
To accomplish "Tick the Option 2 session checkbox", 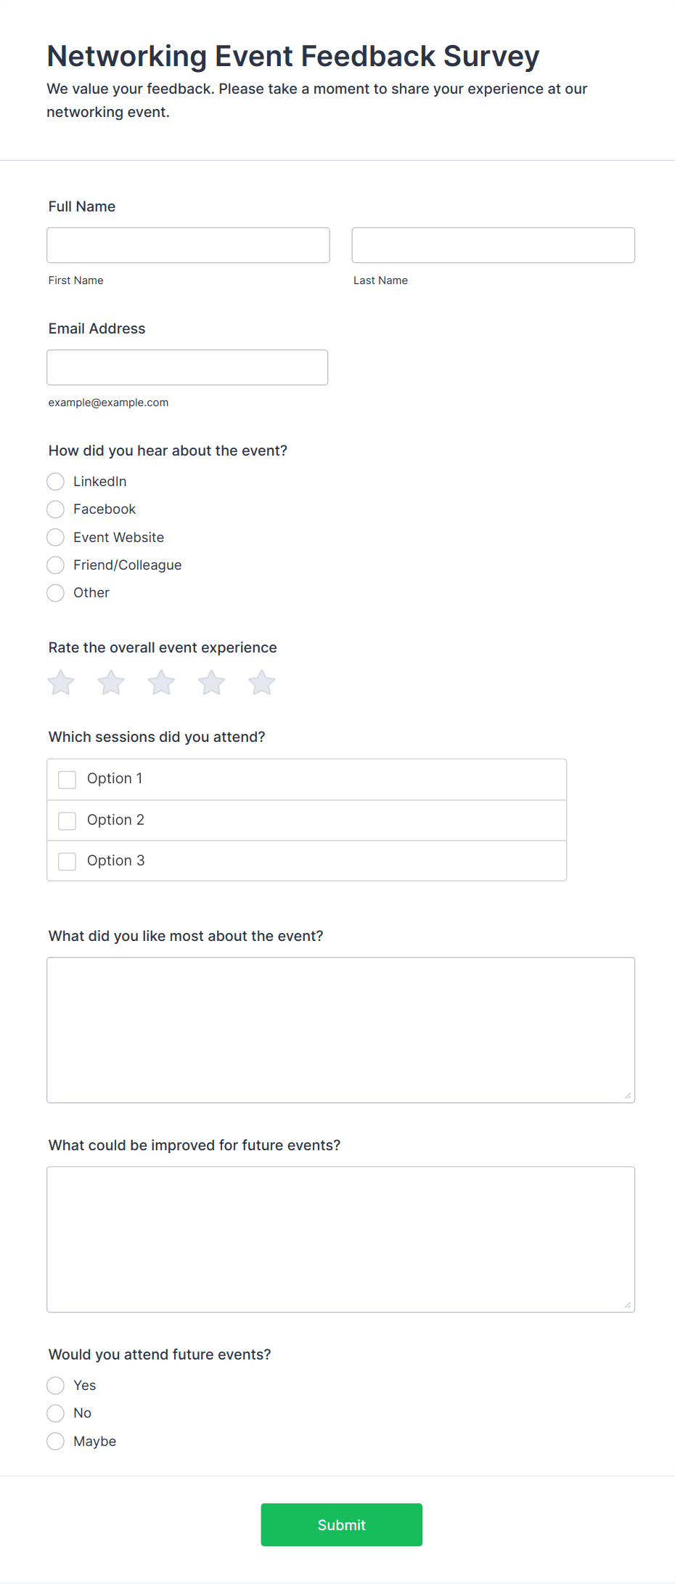I will (x=67, y=820).
